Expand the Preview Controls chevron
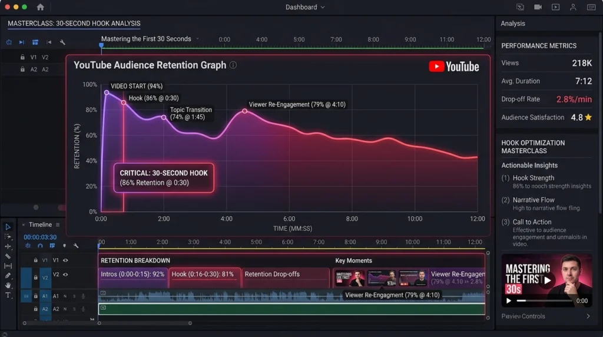 pos(588,316)
